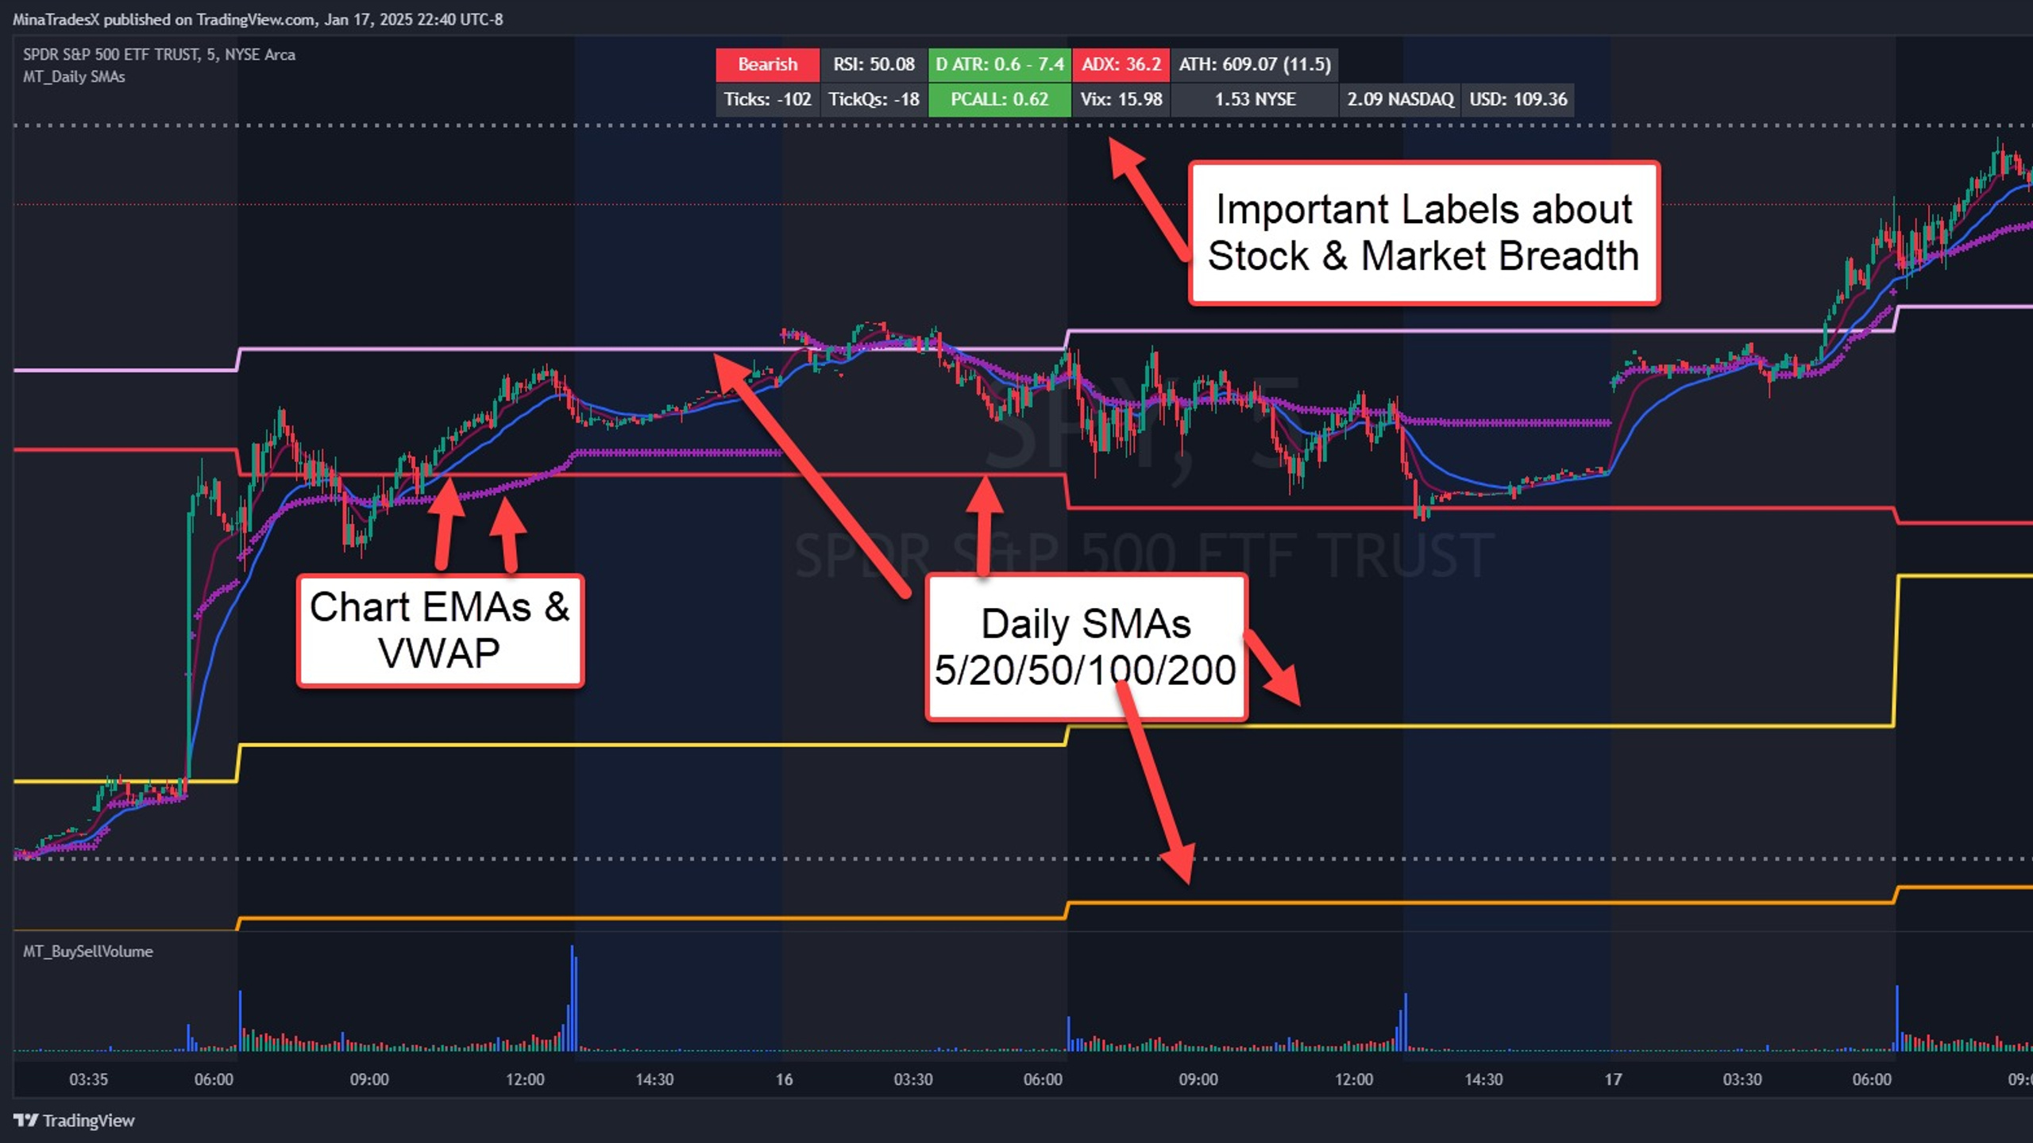The width and height of the screenshot is (2033, 1143).
Task: Click the MT_BuySellVolume indicator name
Action: point(88,951)
